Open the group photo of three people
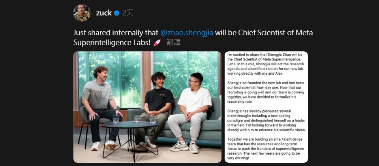The height and width of the screenshot is (166, 379). (x=147, y=107)
